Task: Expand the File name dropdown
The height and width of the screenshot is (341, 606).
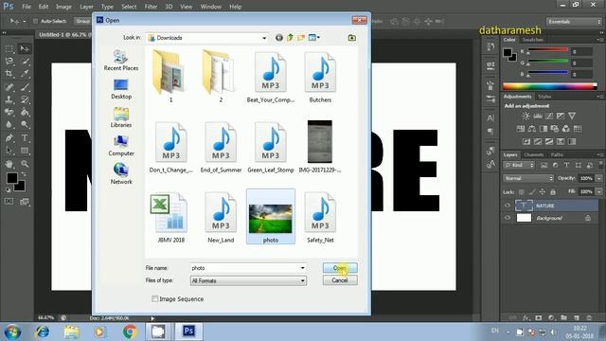Action: [x=303, y=268]
